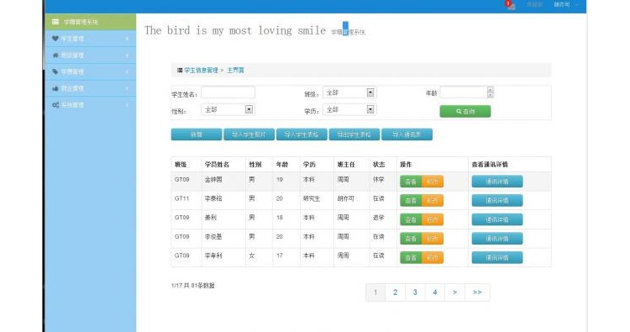Click the gears icon in the sidebar
This screenshot has height=332, width=630.
pos(55,105)
